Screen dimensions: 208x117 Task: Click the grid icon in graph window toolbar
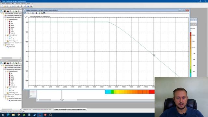[x=33, y=13]
